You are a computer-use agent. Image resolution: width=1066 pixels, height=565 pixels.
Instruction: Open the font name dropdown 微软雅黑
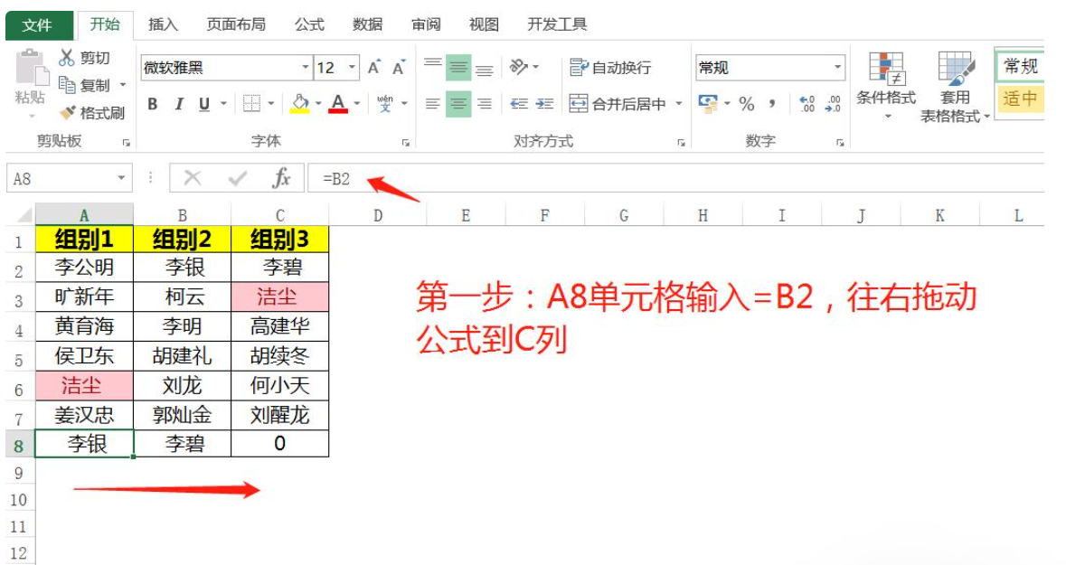pos(306,67)
